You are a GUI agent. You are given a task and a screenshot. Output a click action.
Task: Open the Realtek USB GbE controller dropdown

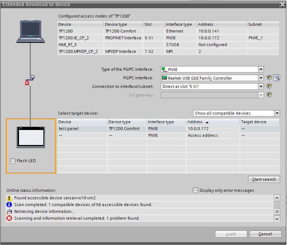click(261, 78)
